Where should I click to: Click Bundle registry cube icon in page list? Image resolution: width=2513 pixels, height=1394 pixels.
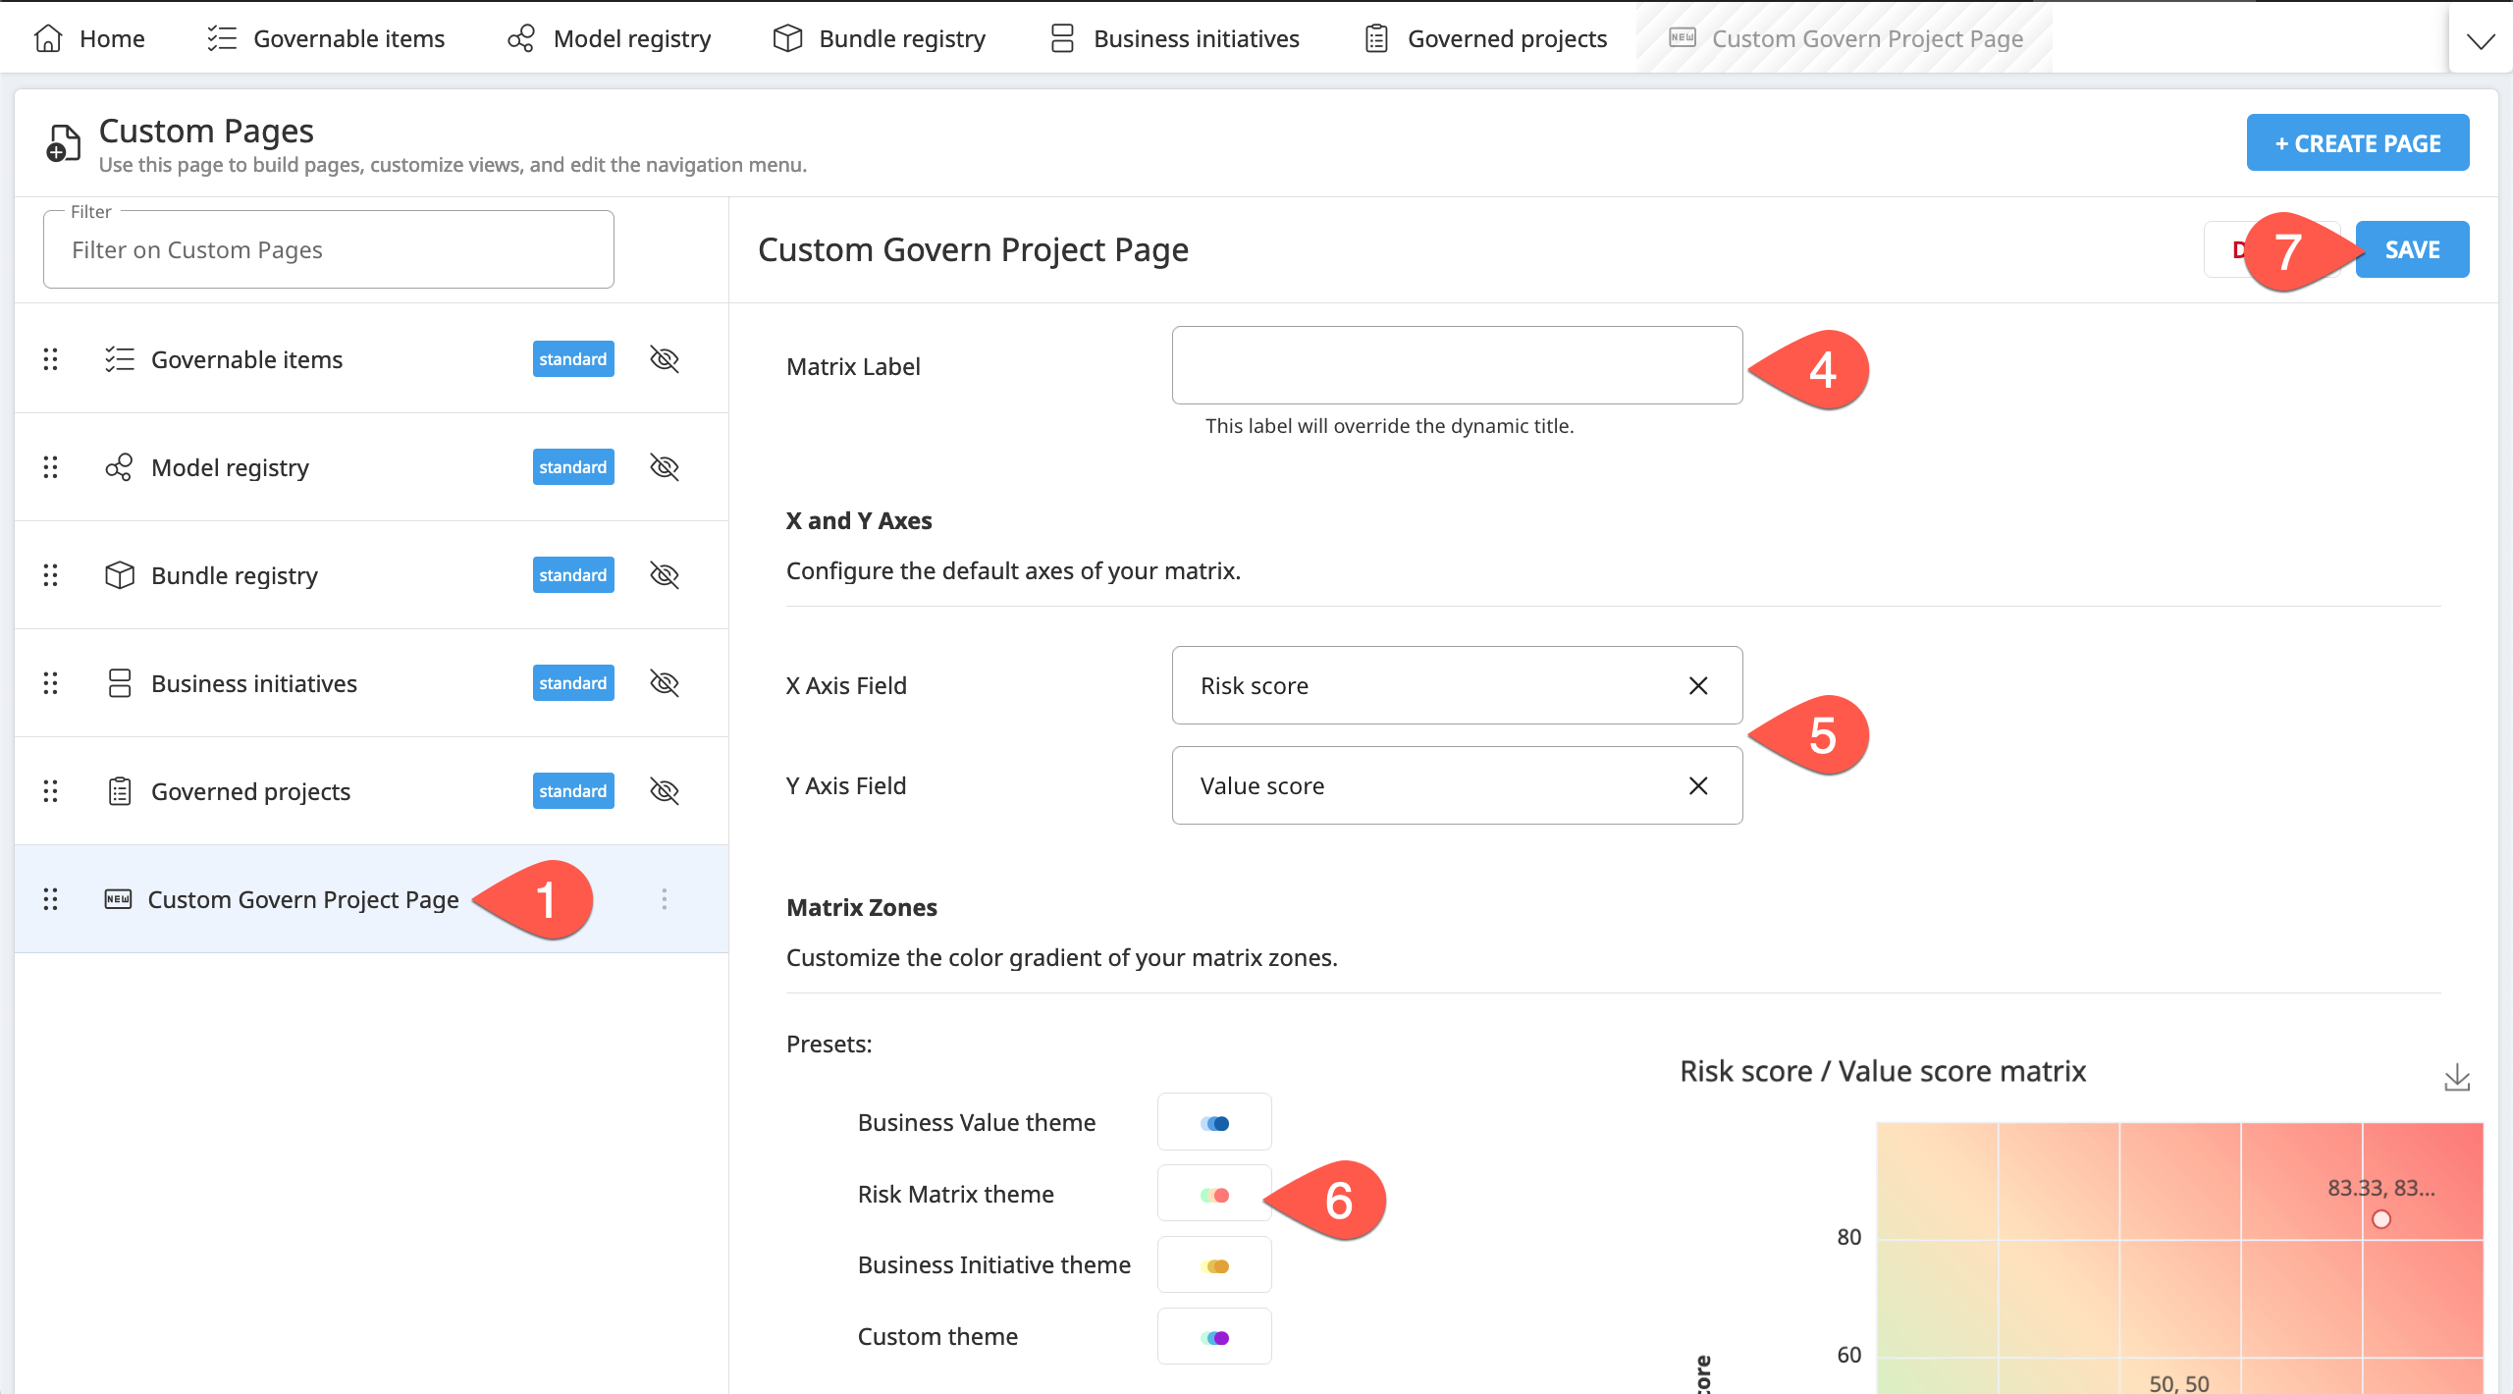[119, 575]
